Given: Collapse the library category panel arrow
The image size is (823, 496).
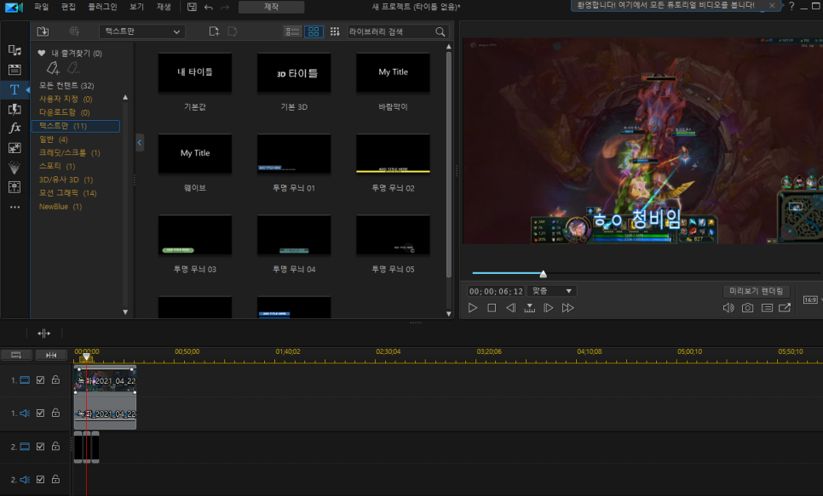Looking at the screenshot, I should point(140,142).
